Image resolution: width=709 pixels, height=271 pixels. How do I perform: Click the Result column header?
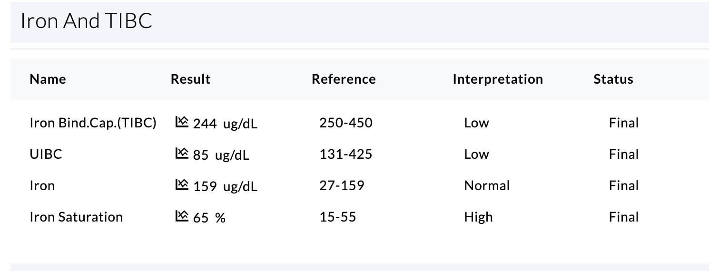(x=190, y=79)
